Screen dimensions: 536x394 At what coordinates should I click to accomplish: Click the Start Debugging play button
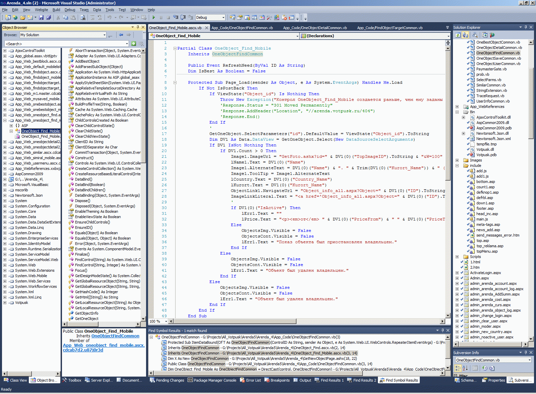[154, 17]
